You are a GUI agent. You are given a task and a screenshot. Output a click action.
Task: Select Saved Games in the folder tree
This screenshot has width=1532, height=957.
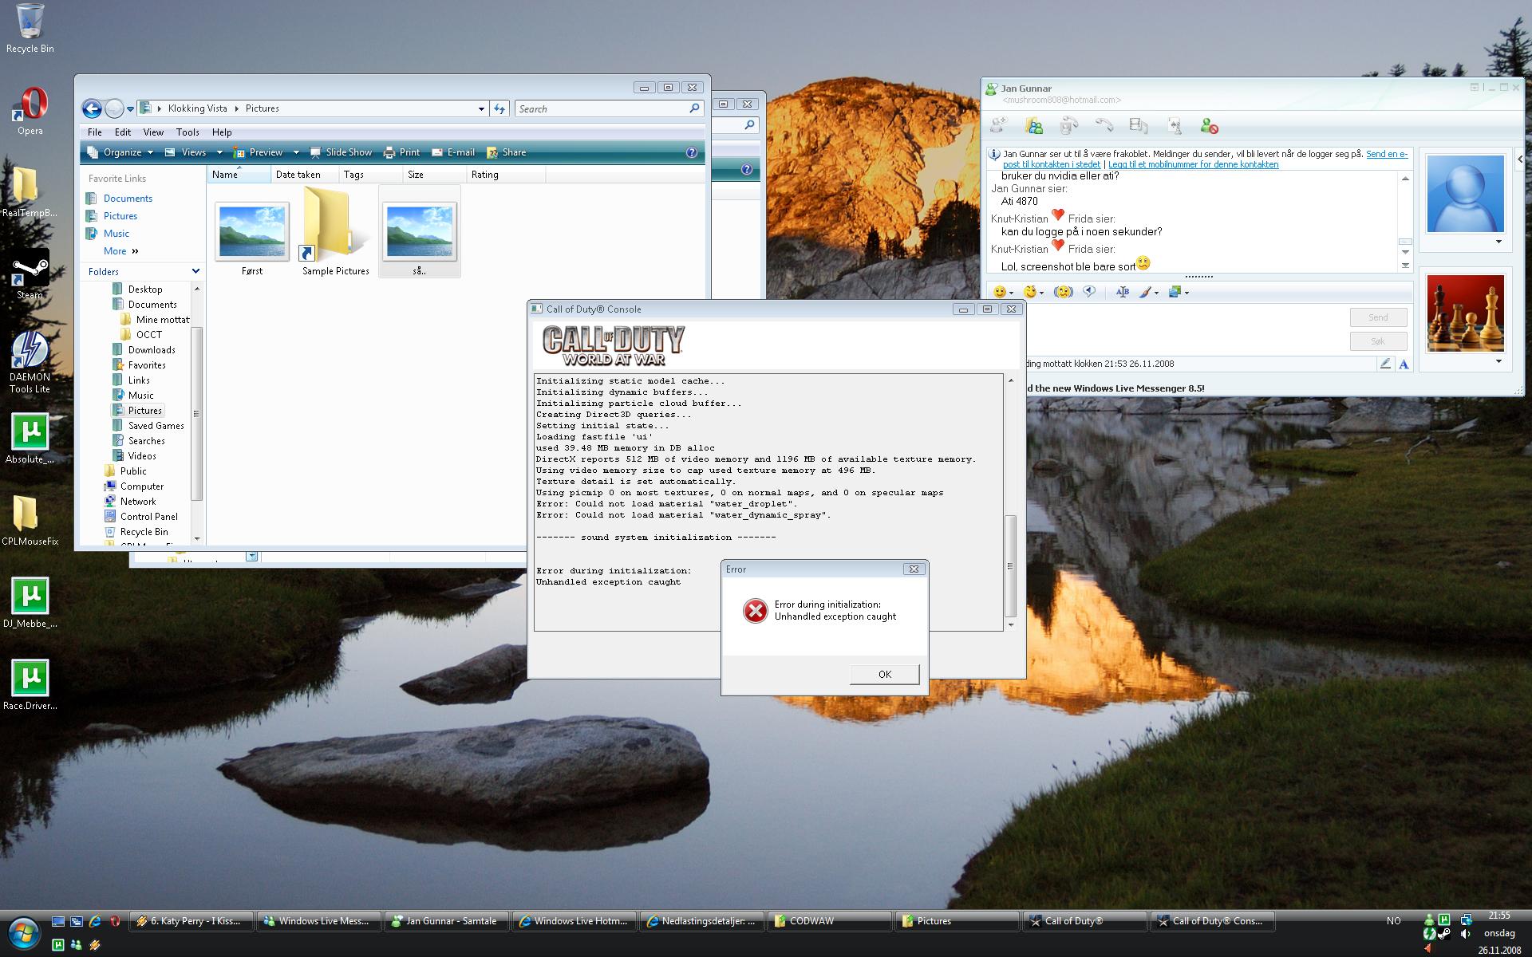click(x=156, y=426)
